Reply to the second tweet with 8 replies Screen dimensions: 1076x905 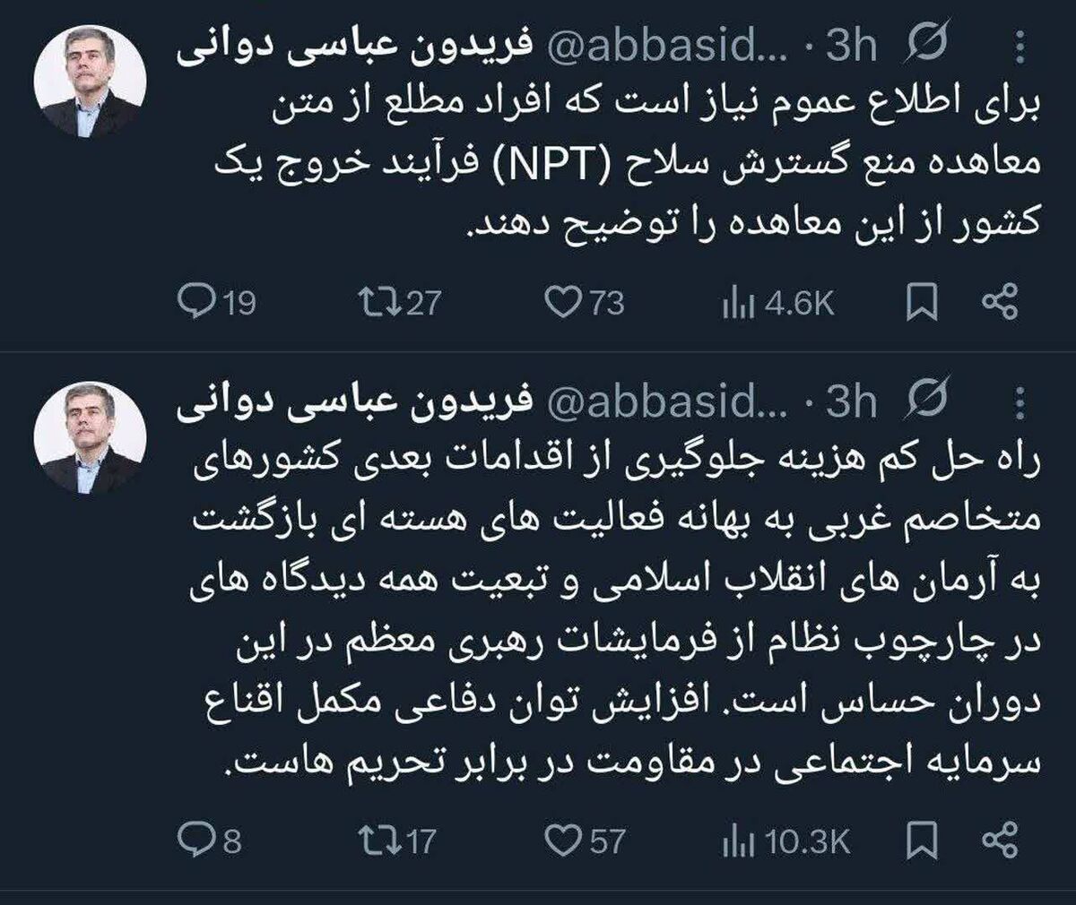pyautogui.click(x=194, y=840)
